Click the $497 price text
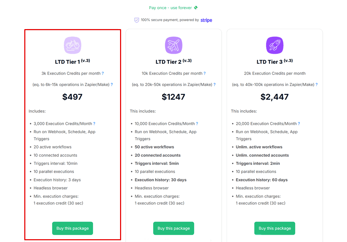Viewport: 347px width, 242px height. 73,97
